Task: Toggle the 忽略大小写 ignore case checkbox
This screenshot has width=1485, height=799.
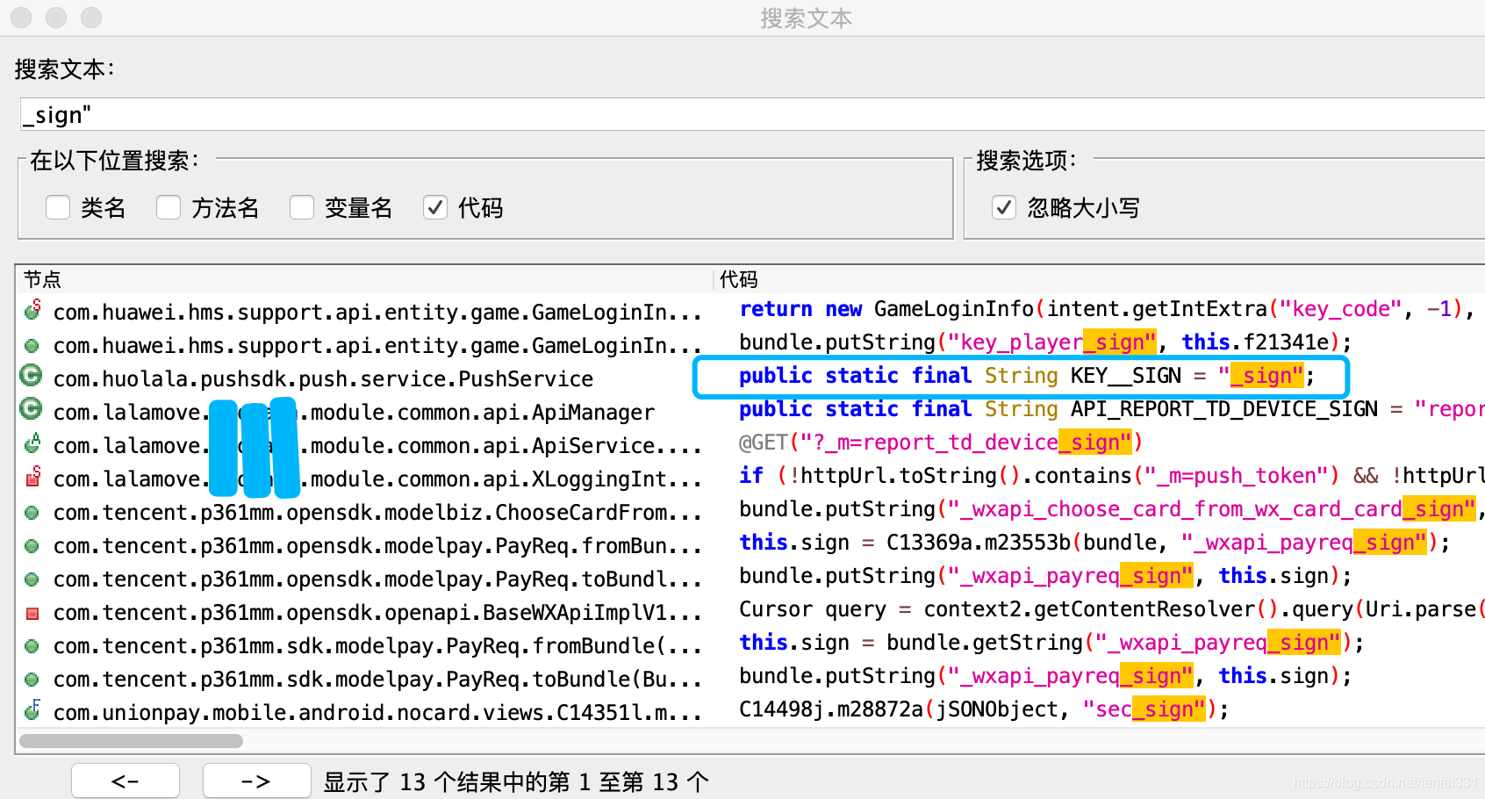Action: pyautogui.click(x=1004, y=207)
